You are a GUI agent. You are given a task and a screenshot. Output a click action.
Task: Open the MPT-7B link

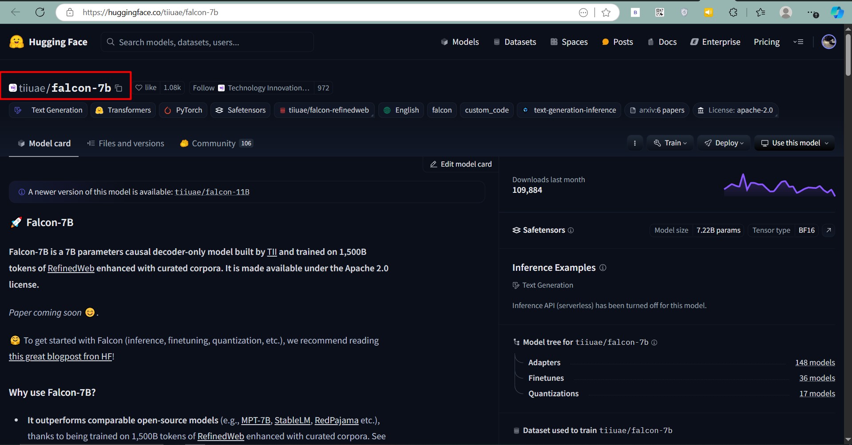pos(256,421)
